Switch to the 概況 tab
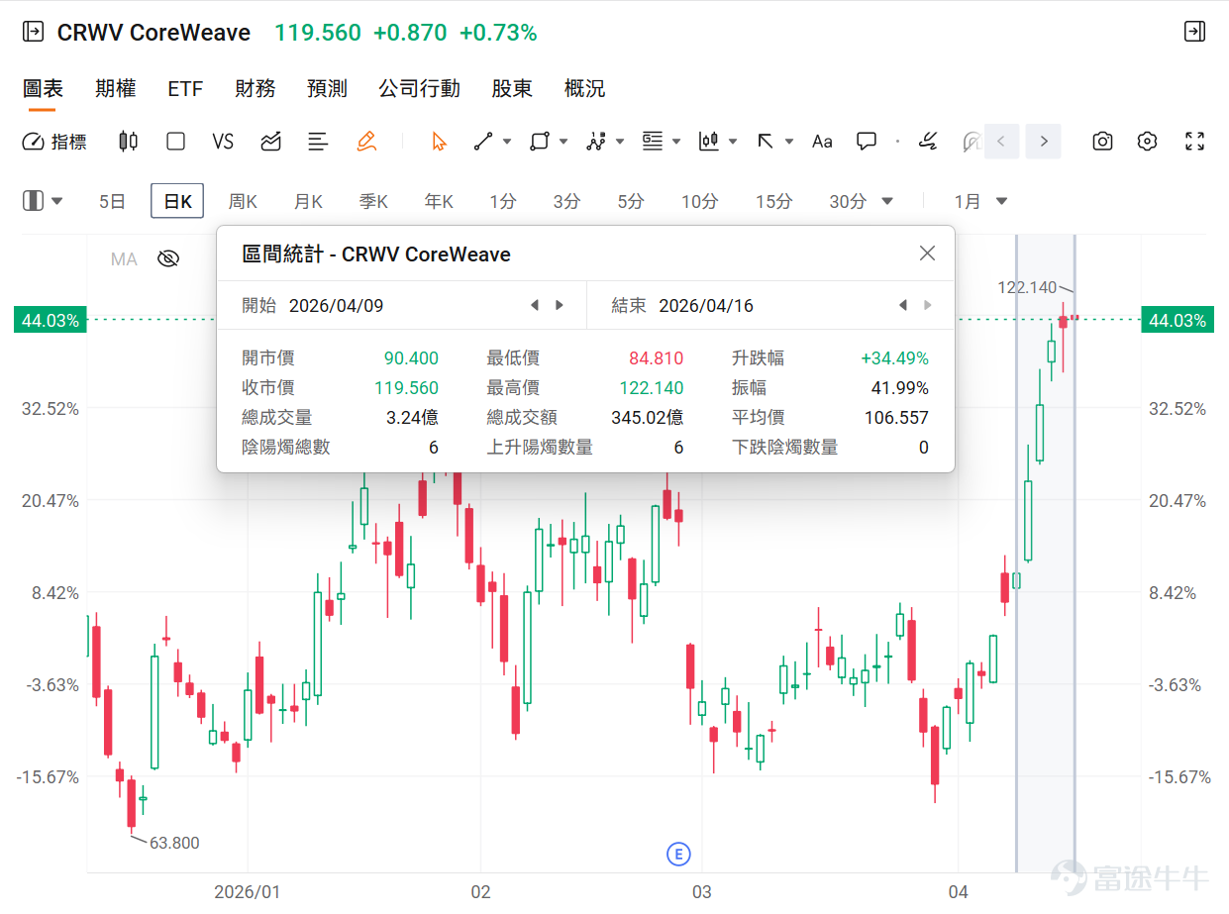Image resolution: width=1229 pixels, height=914 pixels. 584,88
